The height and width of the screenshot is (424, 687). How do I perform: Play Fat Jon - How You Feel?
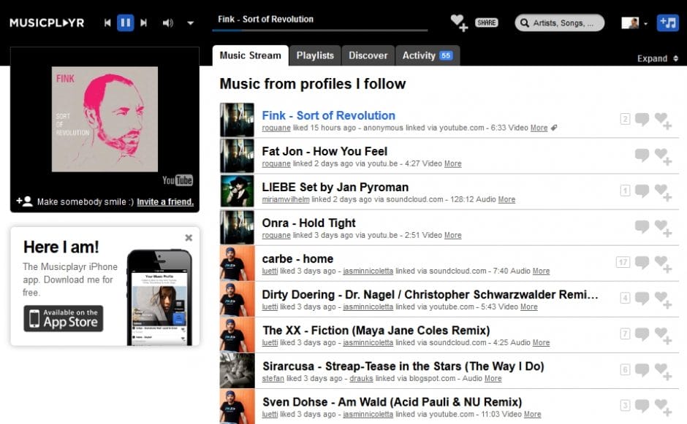coord(324,151)
